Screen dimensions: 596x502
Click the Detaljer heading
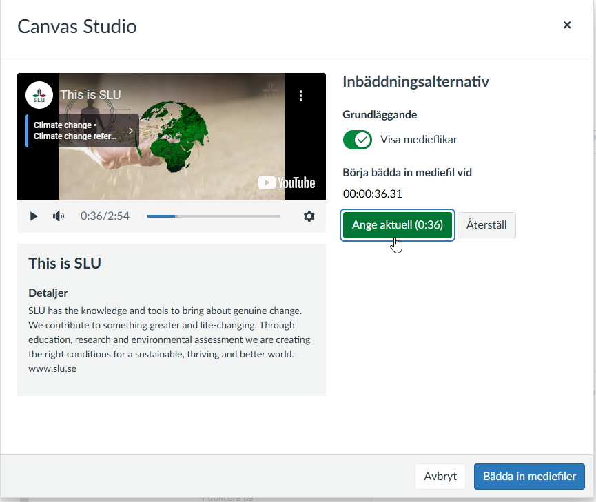[48, 293]
